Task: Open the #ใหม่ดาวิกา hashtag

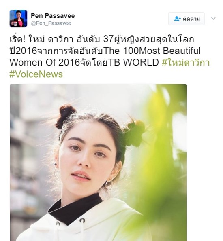Action: pyautogui.click(x=186, y=63)
